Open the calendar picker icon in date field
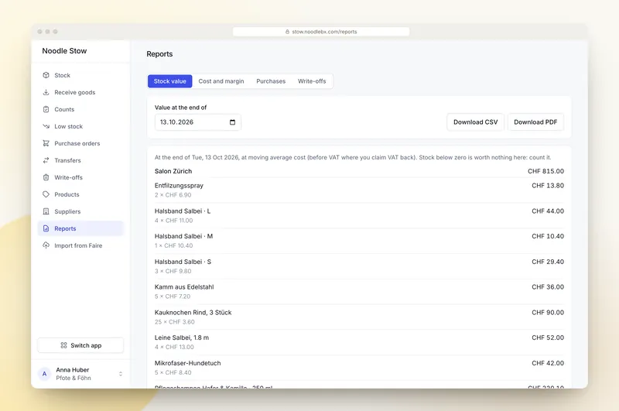The width and height of the screenshot is (619, 411). [x=233, y=122]
